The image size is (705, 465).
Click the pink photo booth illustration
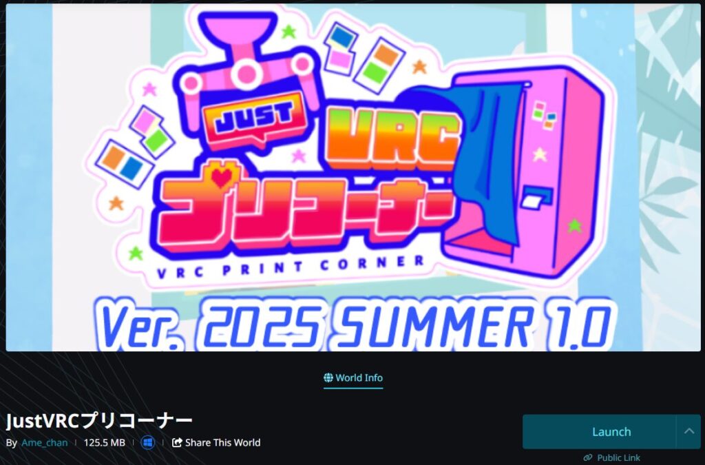[531, 176]
